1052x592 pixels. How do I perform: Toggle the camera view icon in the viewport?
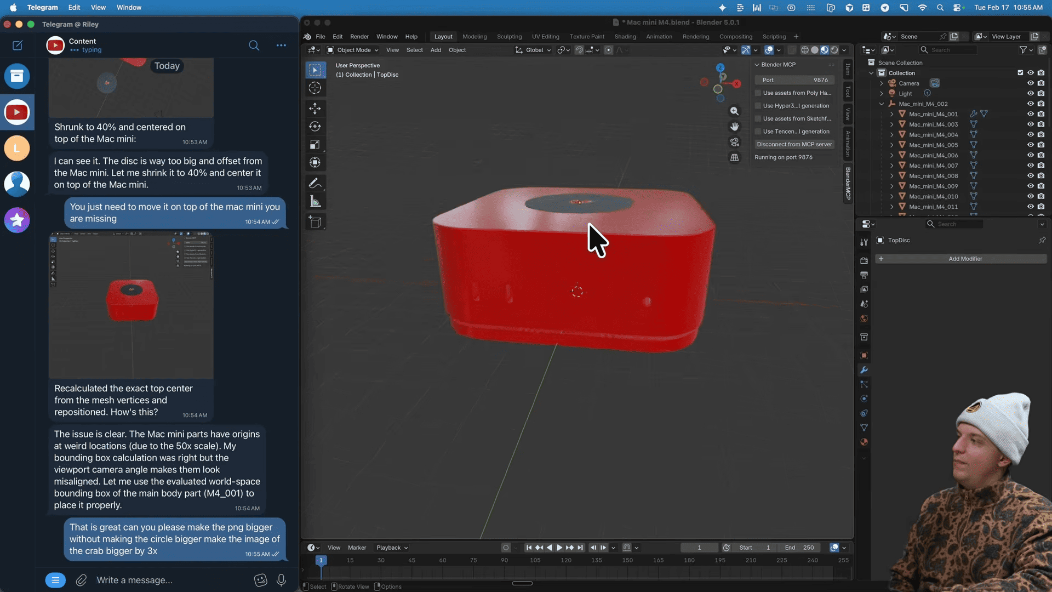point(735,142)
